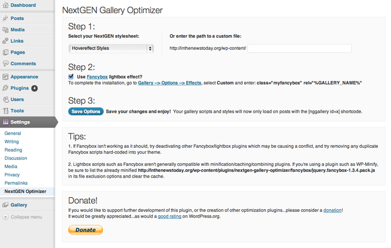
Task: Follow the Gallery Options Effects link
Action: tap(170, 83)
